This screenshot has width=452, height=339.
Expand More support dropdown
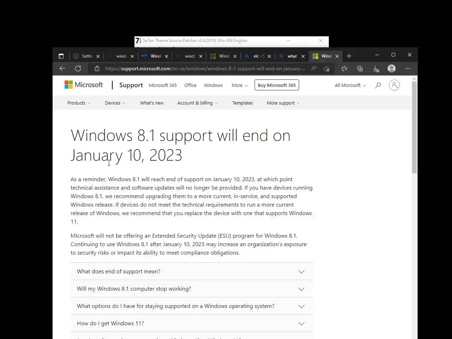283,103
